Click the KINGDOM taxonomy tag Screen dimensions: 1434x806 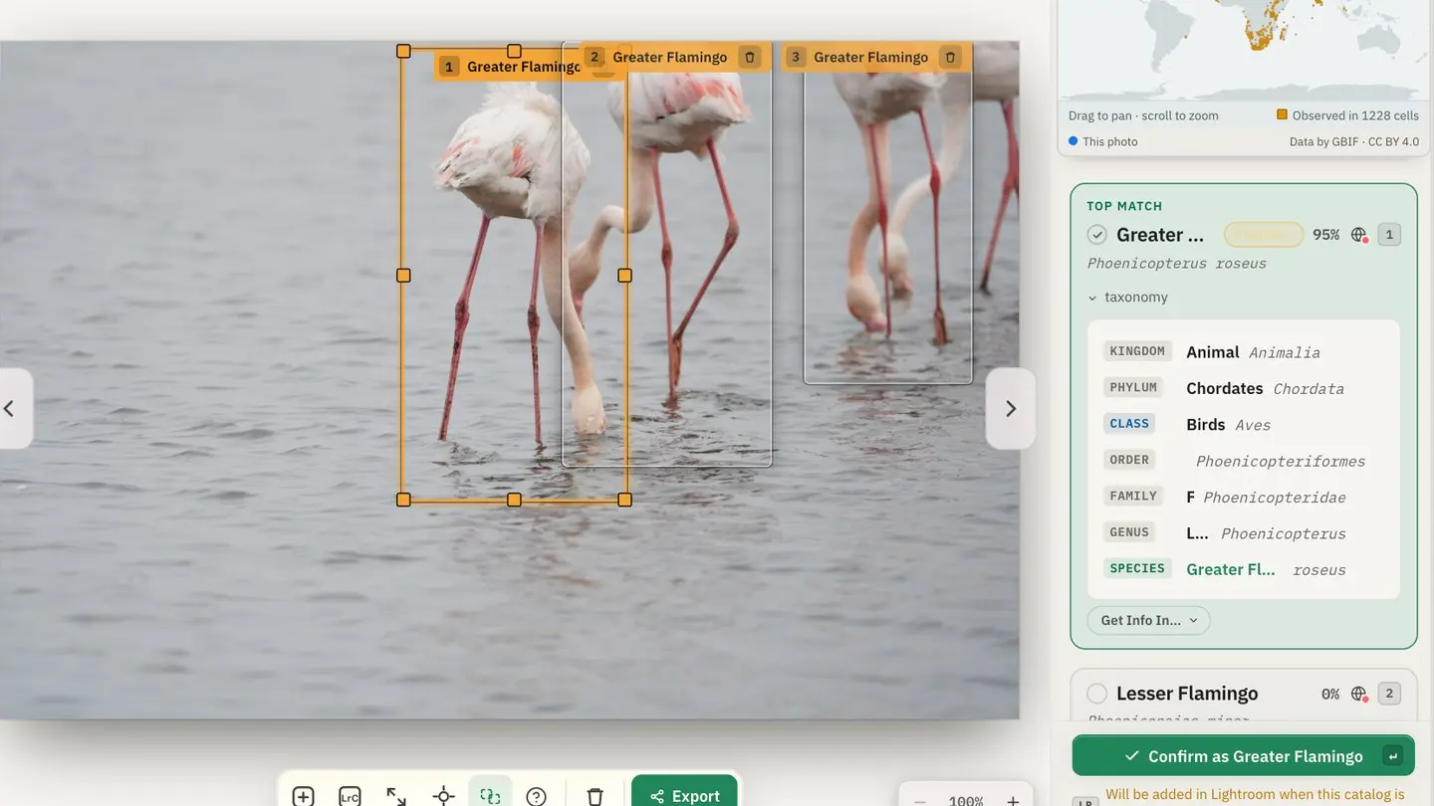pyautogui.click(x=1137, y=351)
